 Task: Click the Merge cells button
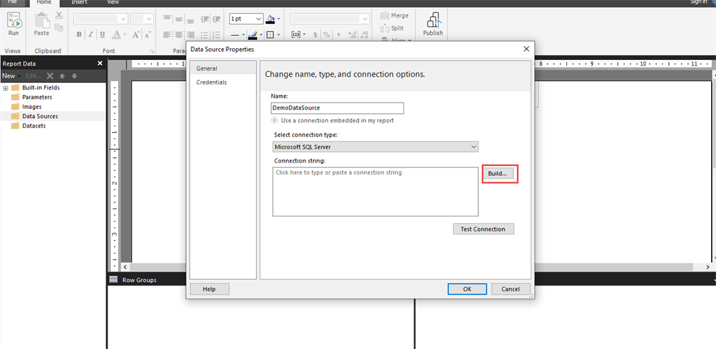pos(394,15)
